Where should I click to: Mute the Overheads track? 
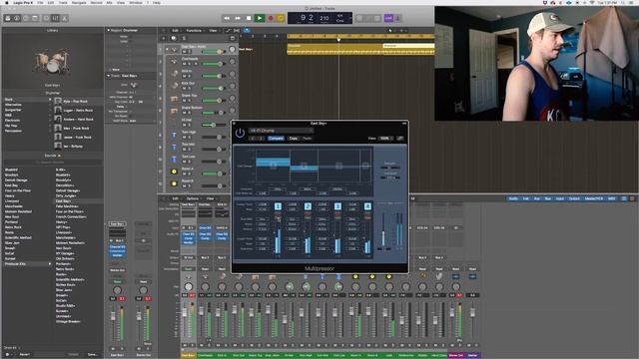184,64
